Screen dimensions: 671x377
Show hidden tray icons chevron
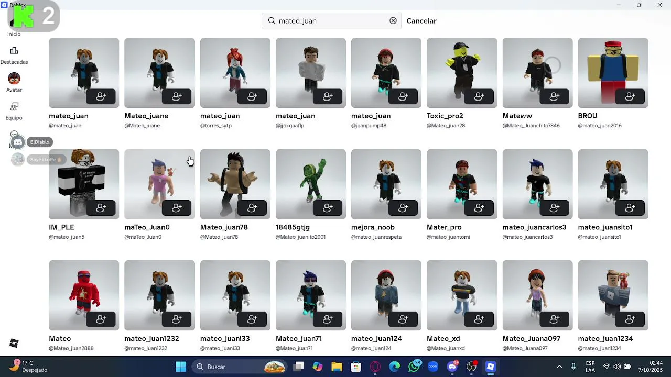[559, 367]
